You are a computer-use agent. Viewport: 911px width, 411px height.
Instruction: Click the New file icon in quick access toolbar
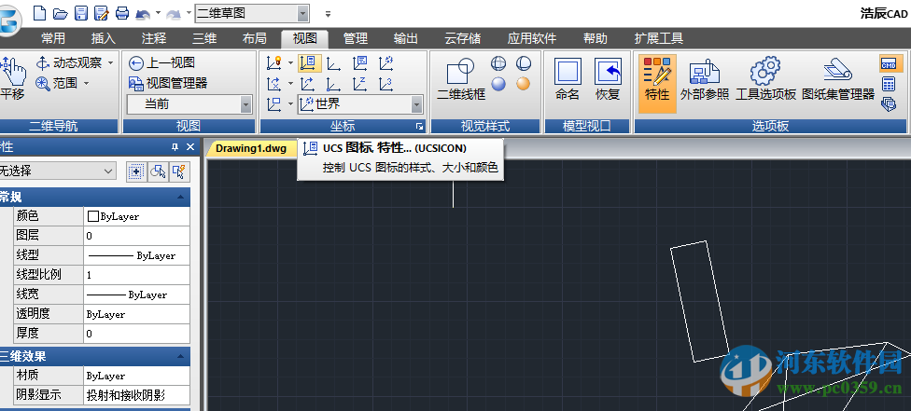(x=39, y=12)
